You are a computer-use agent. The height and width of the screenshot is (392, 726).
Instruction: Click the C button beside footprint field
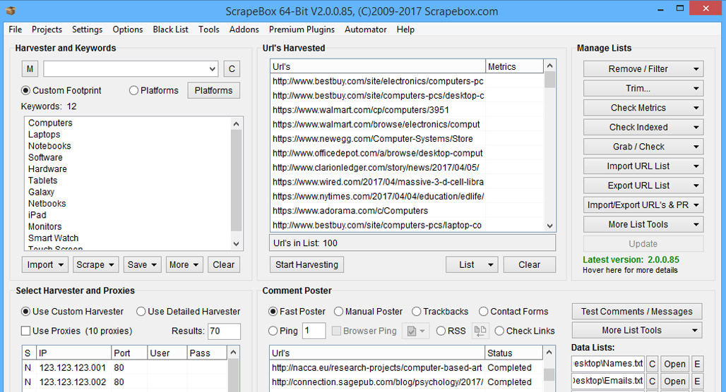(x=232, y=69)
